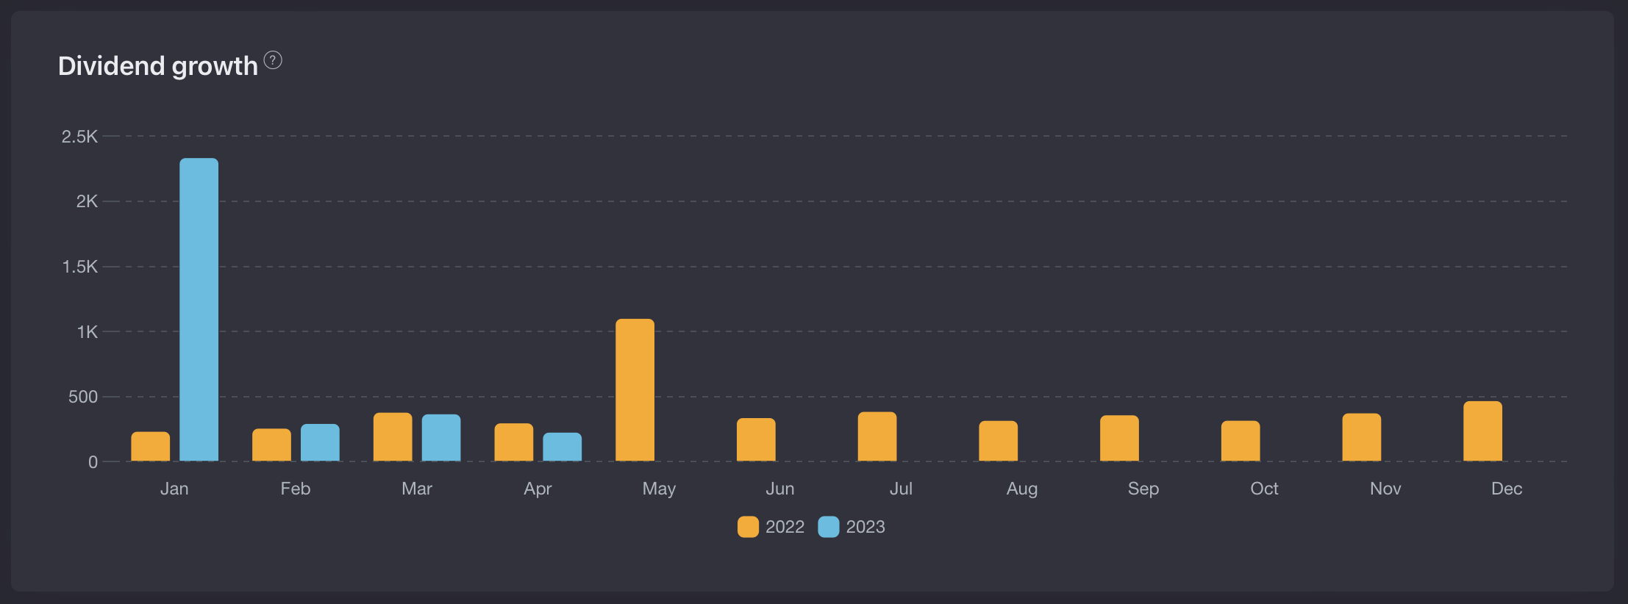Click the blue February 2023 bar
Screen dimensions: 1628x604
[320, 443]
